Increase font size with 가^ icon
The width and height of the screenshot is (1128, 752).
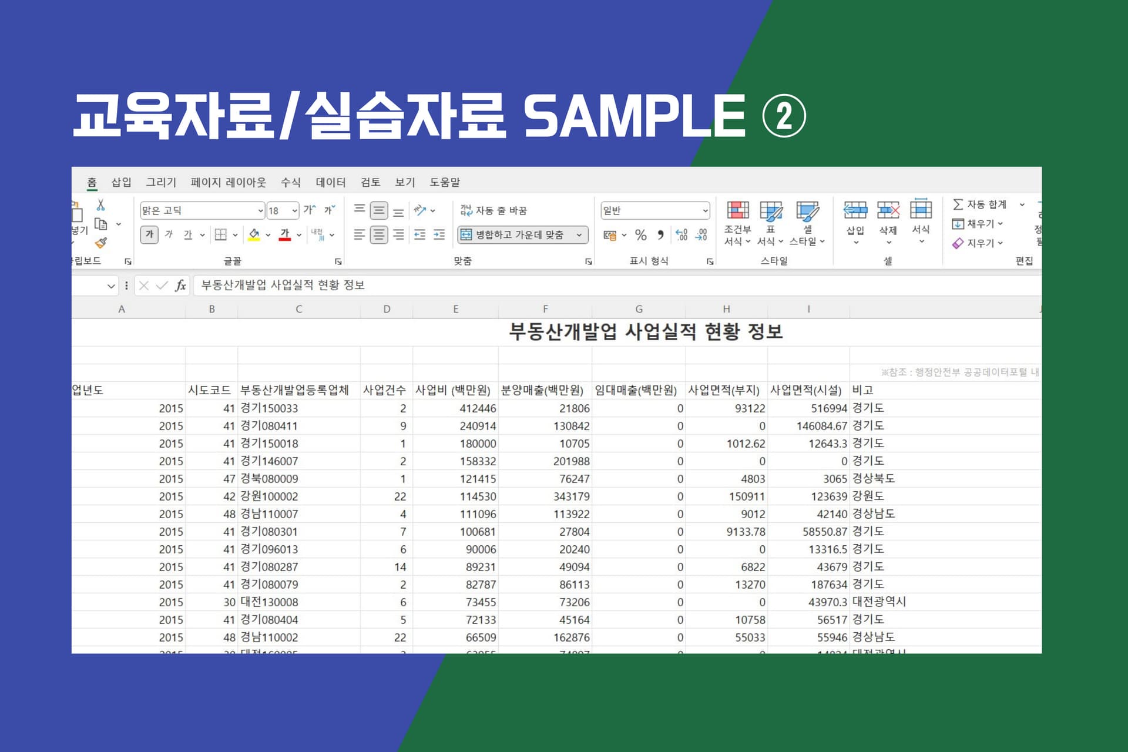point(310,210)
